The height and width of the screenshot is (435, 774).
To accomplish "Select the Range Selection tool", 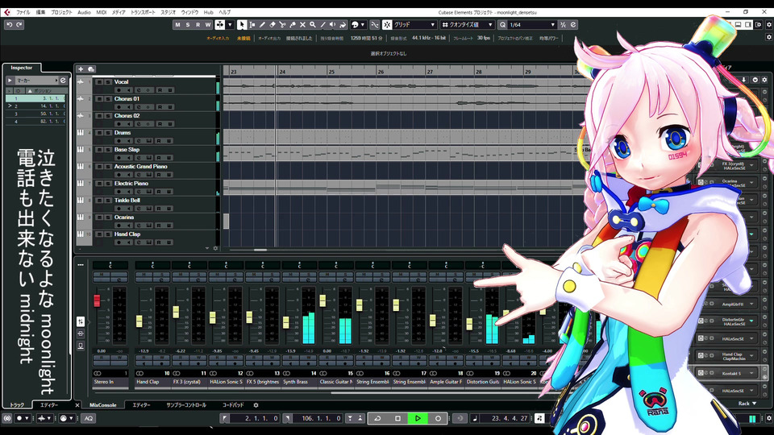I will [x=252, y=25].
